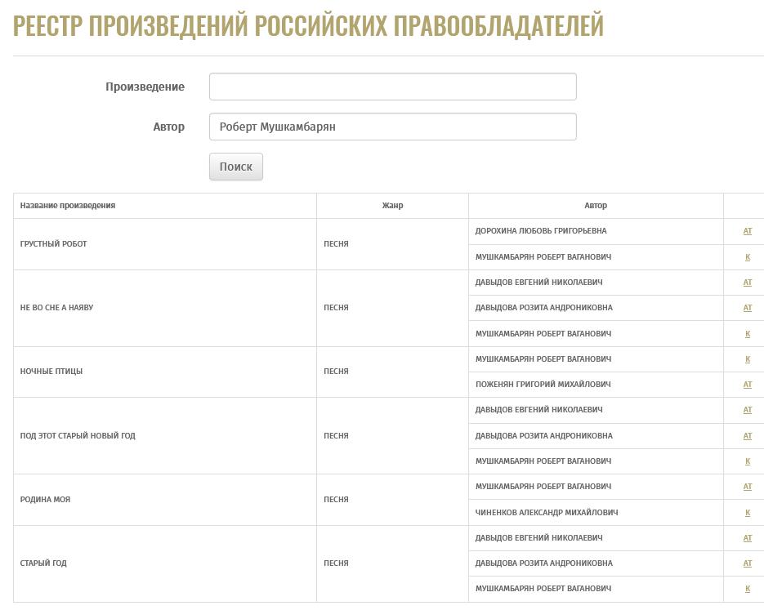Click the Жанр column header

coord(393,206)
